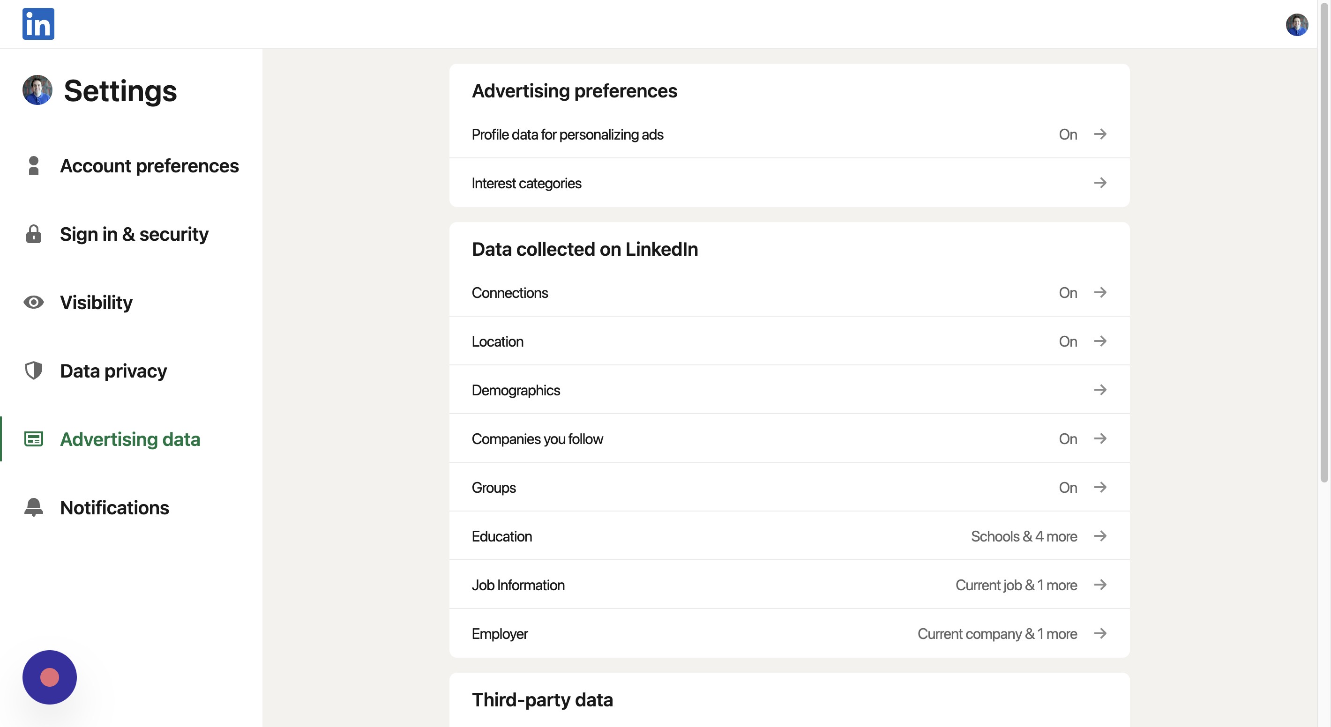Click the green Advertising data icon
This screenshot has height=727, width=1331.
[x=34, y=439]
